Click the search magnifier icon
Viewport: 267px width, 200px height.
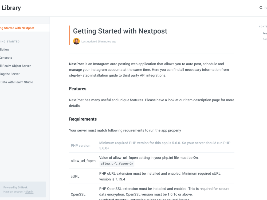pyautogui.click(x=261, y=8)
